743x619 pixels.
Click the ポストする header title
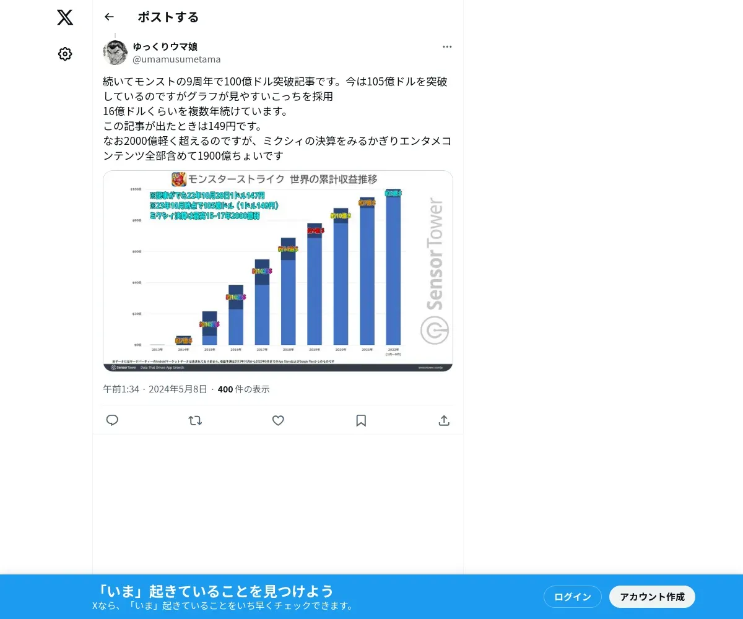point(168,17)
